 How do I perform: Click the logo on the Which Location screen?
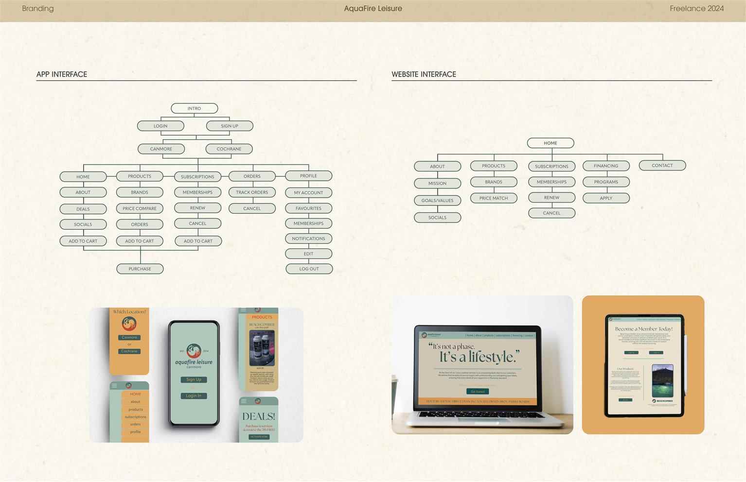129,324
